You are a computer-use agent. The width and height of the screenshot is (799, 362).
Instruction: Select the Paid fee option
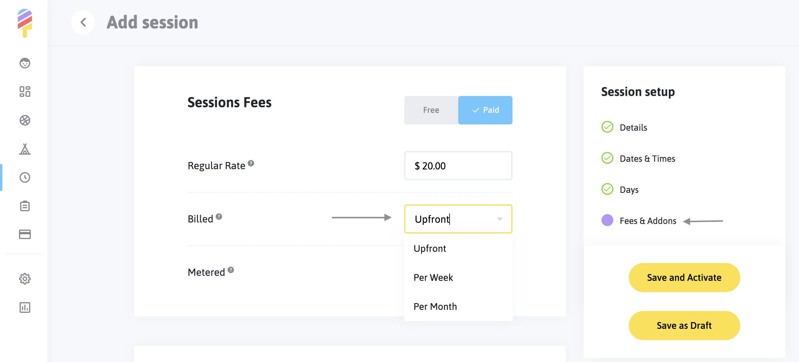tap(485, 110)
